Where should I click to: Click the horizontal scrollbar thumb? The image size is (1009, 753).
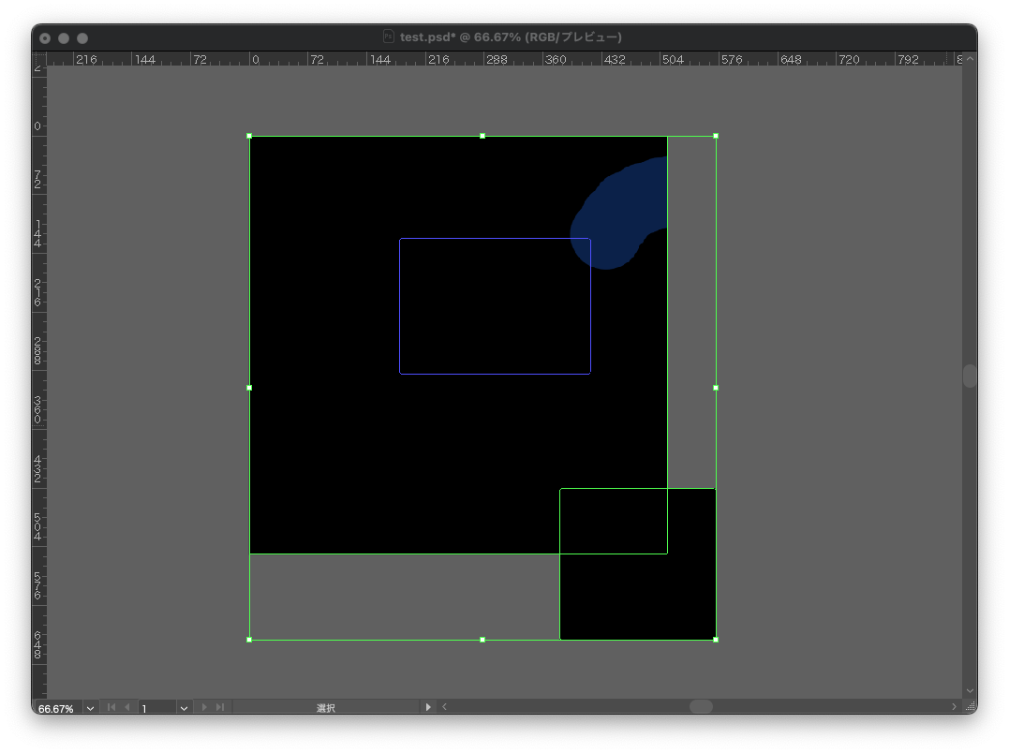[701, 706]
